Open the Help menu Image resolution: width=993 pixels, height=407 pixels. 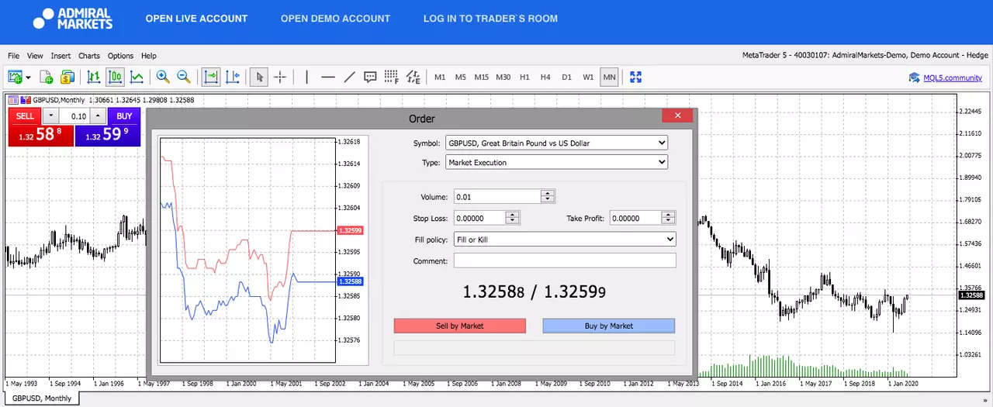[x=148, y=56]
